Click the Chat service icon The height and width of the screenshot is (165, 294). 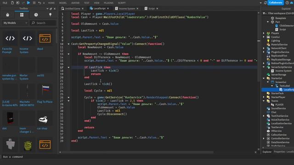[268, 112]
